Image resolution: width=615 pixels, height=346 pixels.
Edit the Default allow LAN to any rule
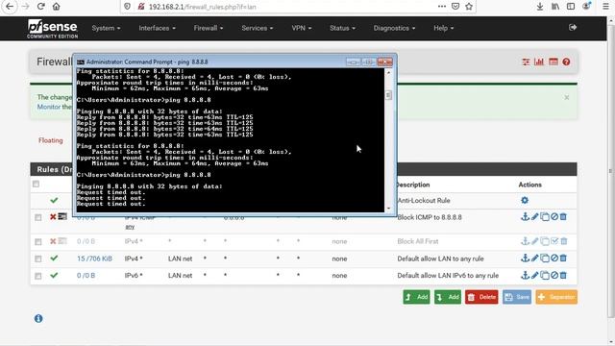pyautogui.click(x=534, y=259)
